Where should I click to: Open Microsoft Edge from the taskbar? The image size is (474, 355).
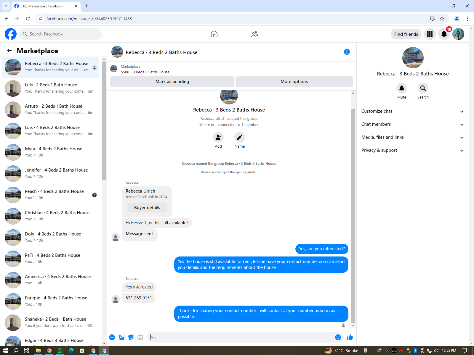click(x=71, y=351)
